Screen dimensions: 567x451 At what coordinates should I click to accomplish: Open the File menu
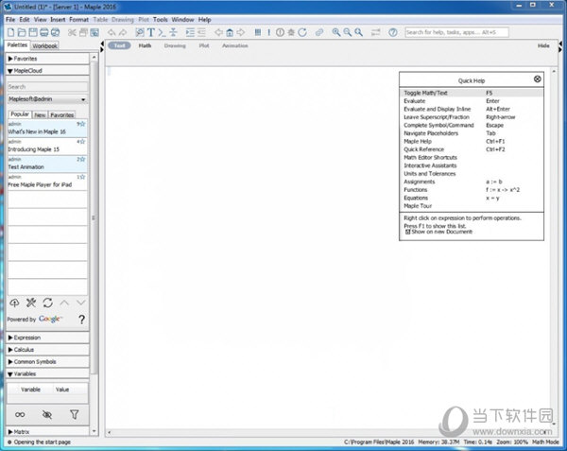click(10, 20)
